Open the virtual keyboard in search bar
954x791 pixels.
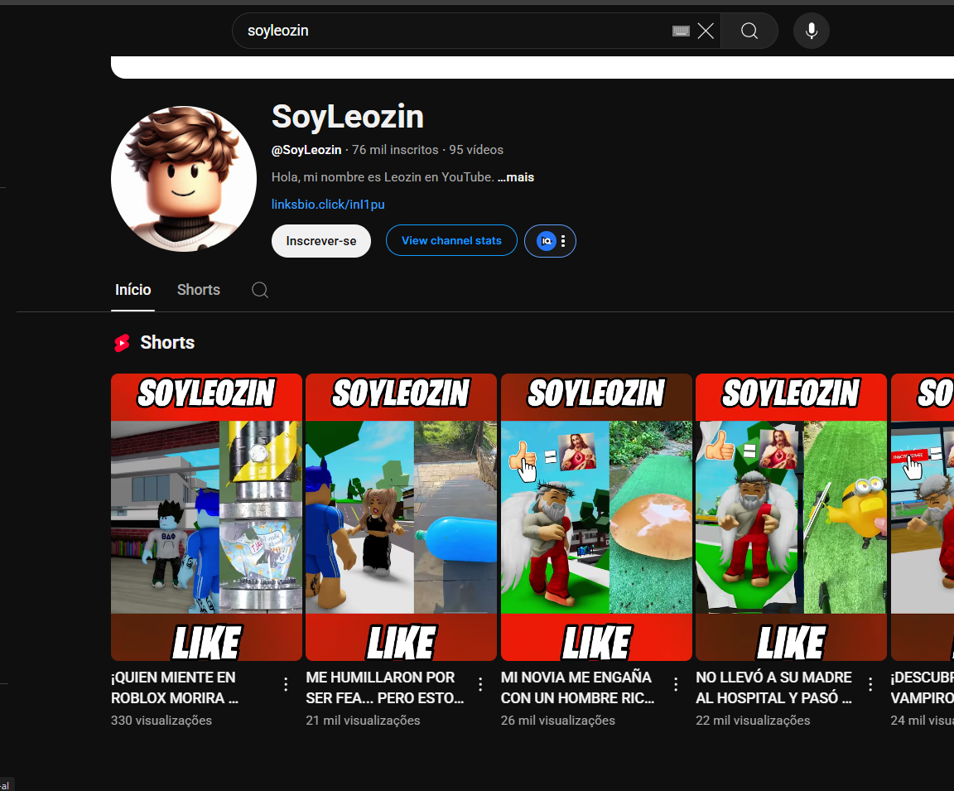[681, 31]
